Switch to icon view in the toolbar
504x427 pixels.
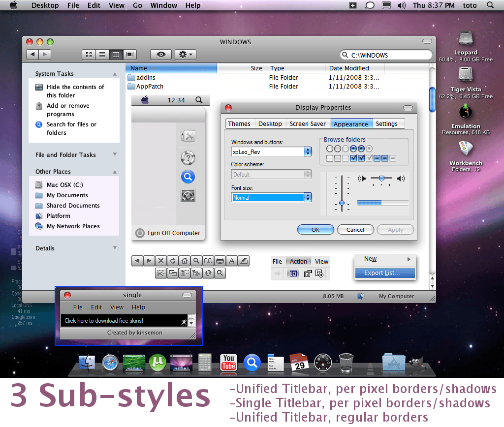coord(89,55)
